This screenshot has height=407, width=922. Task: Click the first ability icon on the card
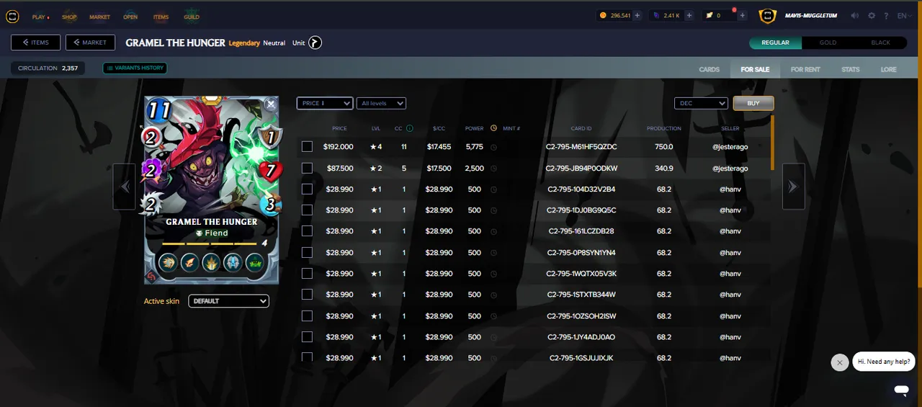pyautogui.click(x=169, y=262)
